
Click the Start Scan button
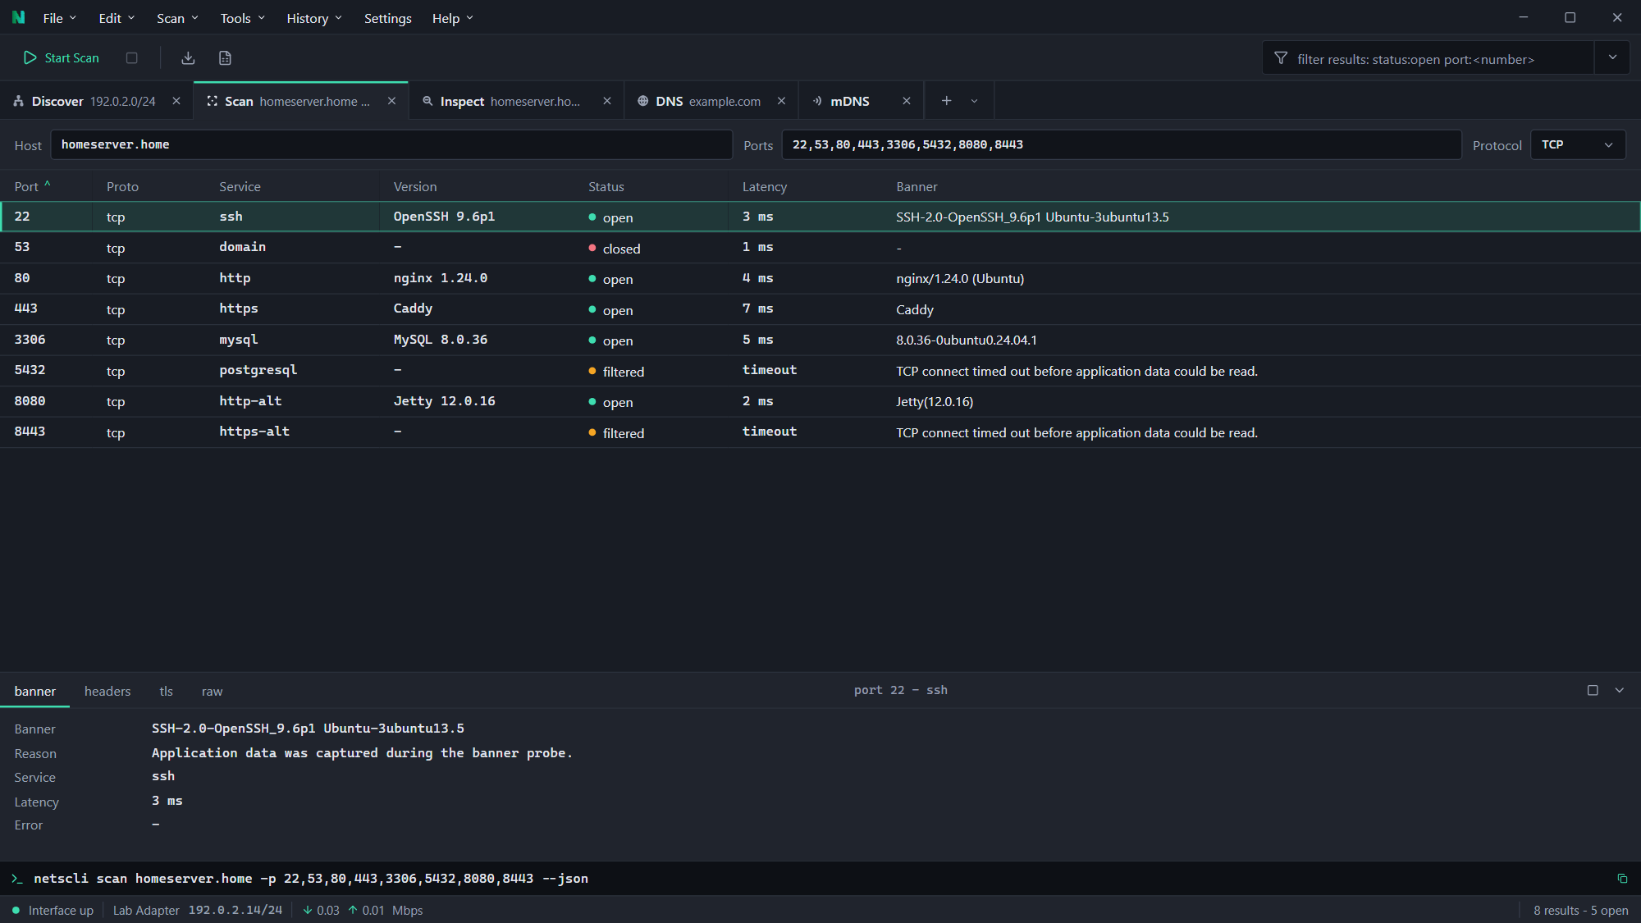pyautogui.click(x=62, y=57)
